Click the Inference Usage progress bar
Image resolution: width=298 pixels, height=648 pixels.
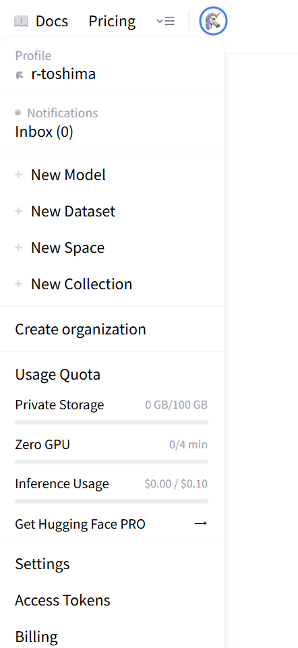point(111,501)
